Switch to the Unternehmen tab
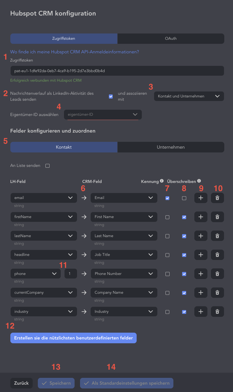The width and height of the screenshot is (233, 392). [171, 147]
